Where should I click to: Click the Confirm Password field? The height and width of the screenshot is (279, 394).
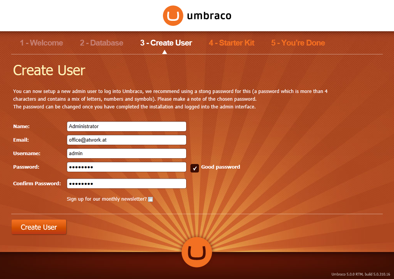[x=127, y=184]
